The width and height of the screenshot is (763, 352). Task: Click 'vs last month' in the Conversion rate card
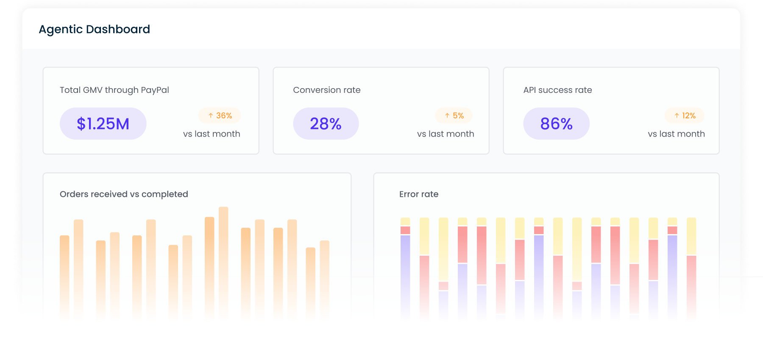446,134
